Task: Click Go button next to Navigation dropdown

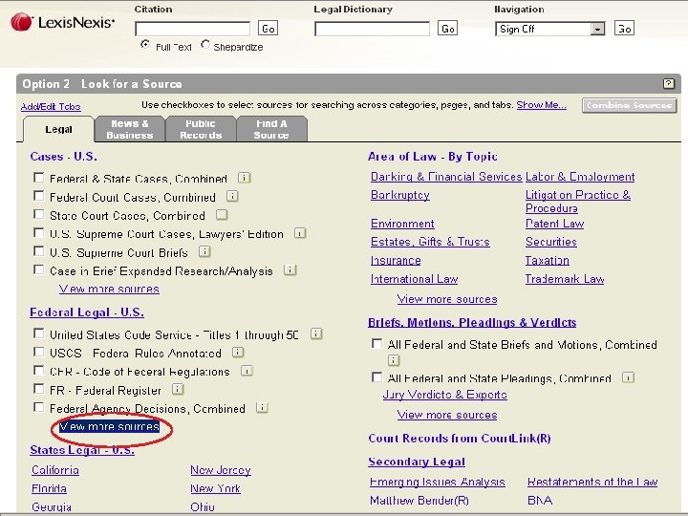Action: (624, 29)
